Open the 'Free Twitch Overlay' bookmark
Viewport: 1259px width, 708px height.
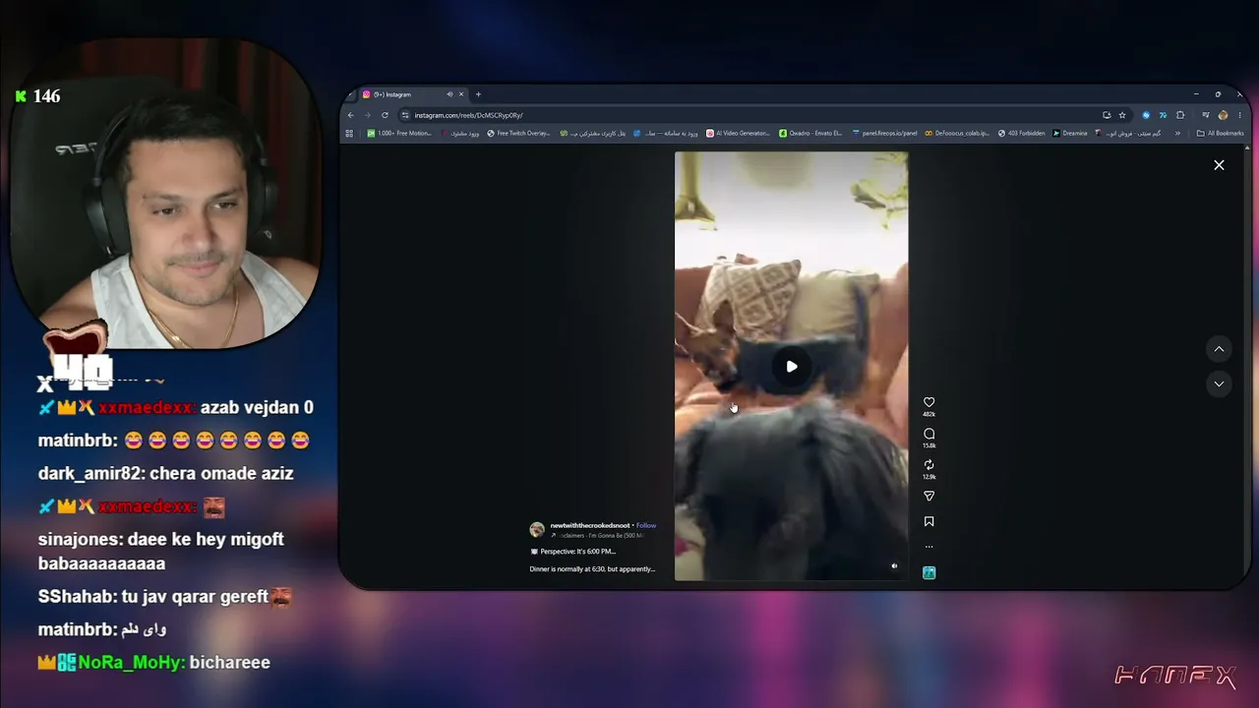(518, 133)
